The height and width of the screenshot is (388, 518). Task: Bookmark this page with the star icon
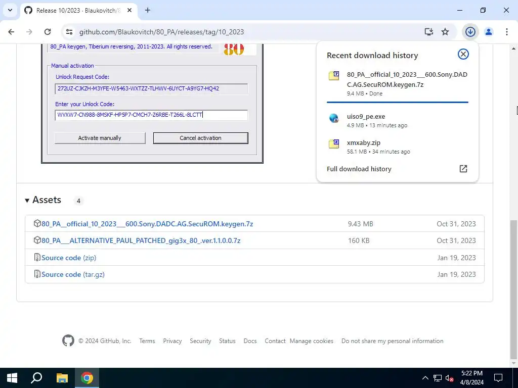445,32
